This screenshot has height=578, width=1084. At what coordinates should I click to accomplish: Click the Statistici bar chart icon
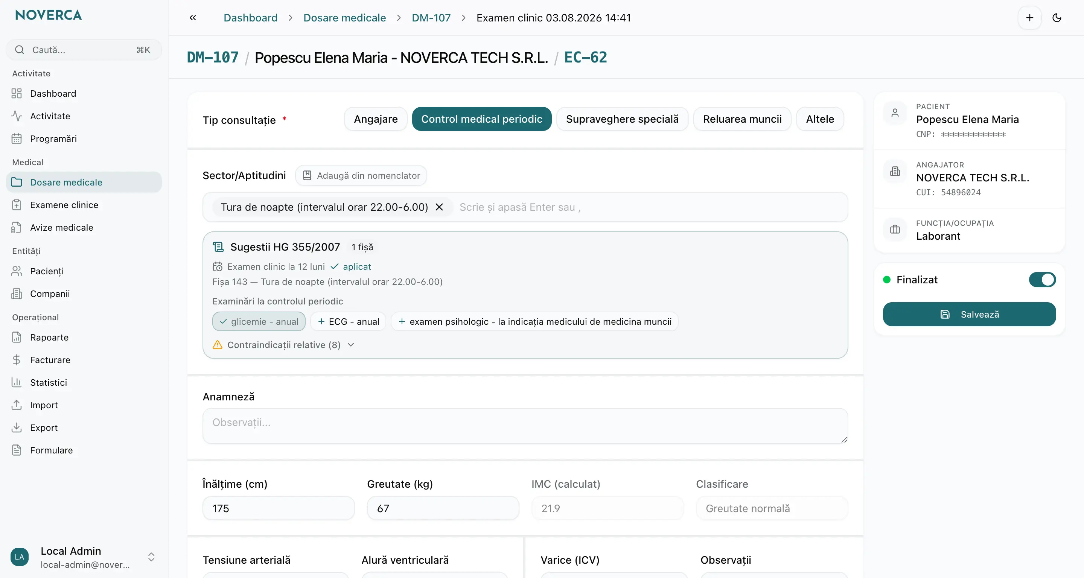pos(17,382)
